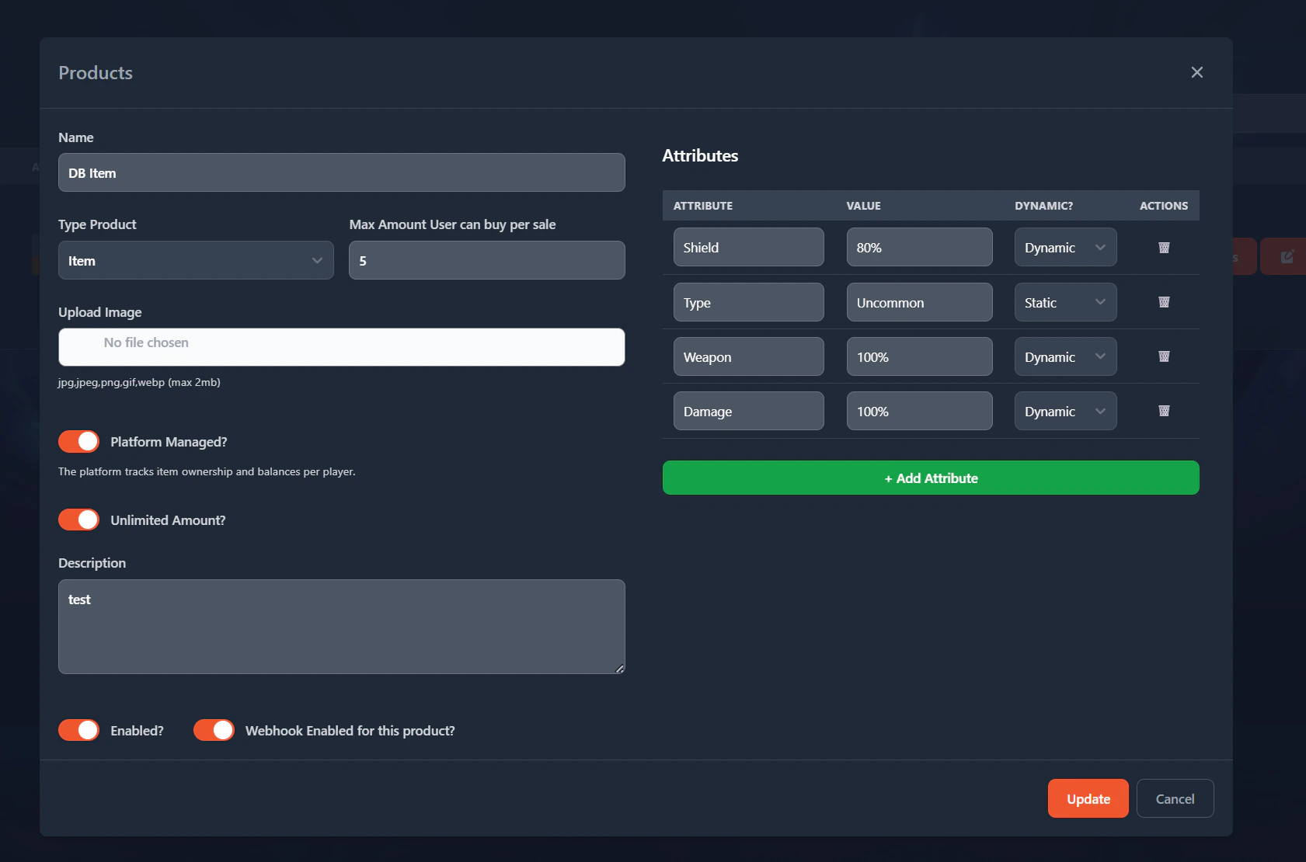
Task: Close the Products dialog
Action: [x=1197, y=71]
